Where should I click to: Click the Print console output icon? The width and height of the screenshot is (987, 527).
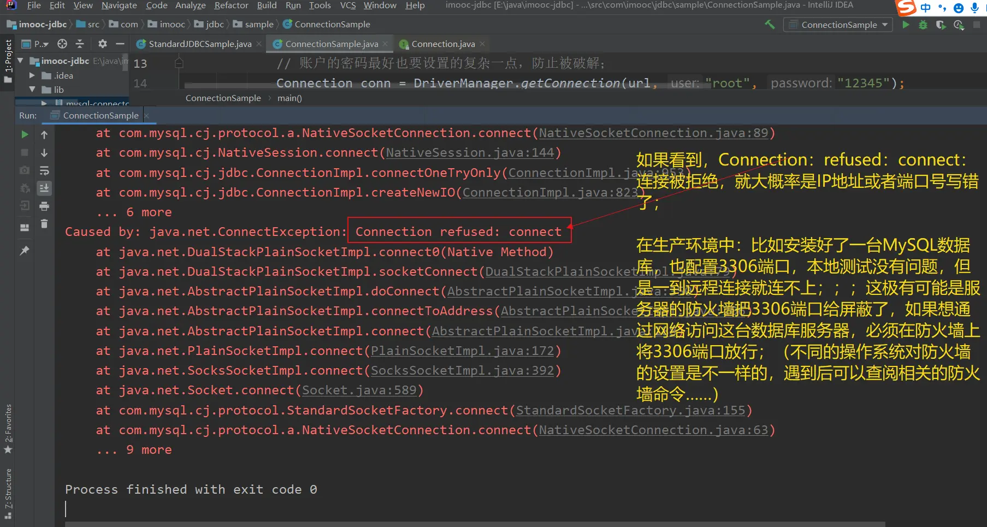[44, 206]
